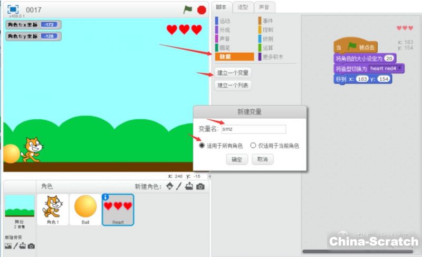Select the Ball sprite thumbnail
This screenshot has width=422, height=257.
pos(85,209)
